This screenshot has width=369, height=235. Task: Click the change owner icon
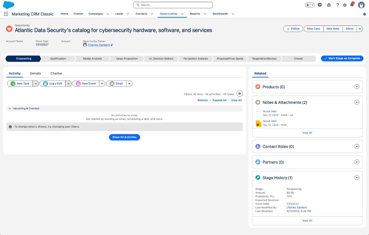click(x=112, y=45)
